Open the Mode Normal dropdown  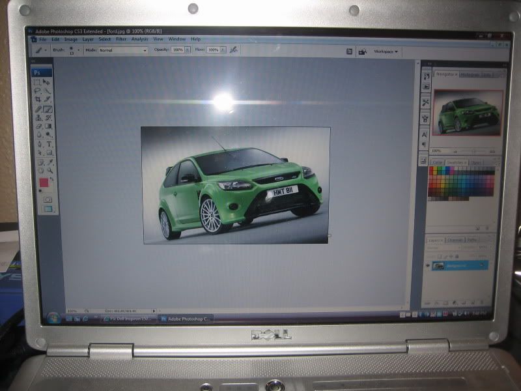122,50
